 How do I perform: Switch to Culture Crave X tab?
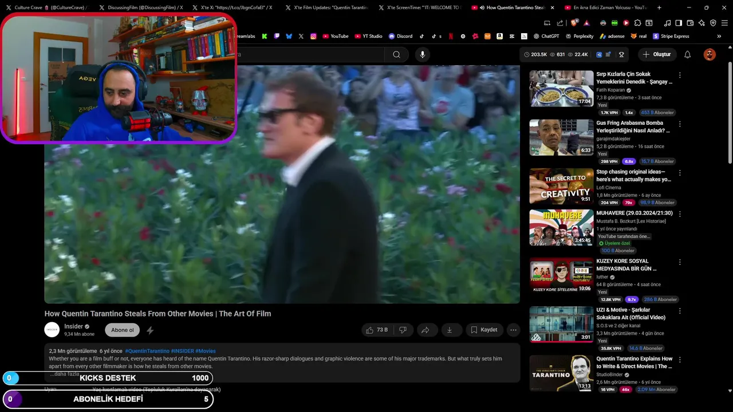(47, 7)
